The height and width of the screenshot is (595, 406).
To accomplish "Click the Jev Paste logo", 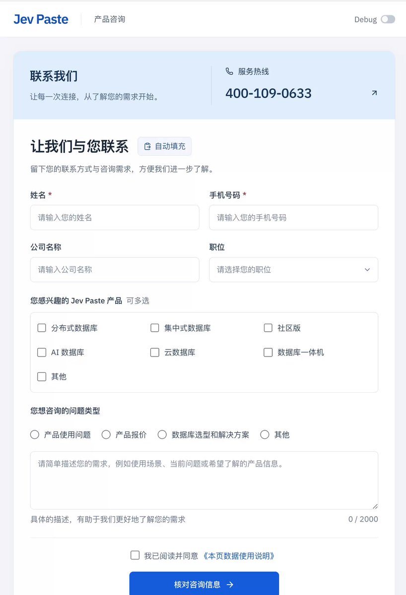I will coord(41,19).
